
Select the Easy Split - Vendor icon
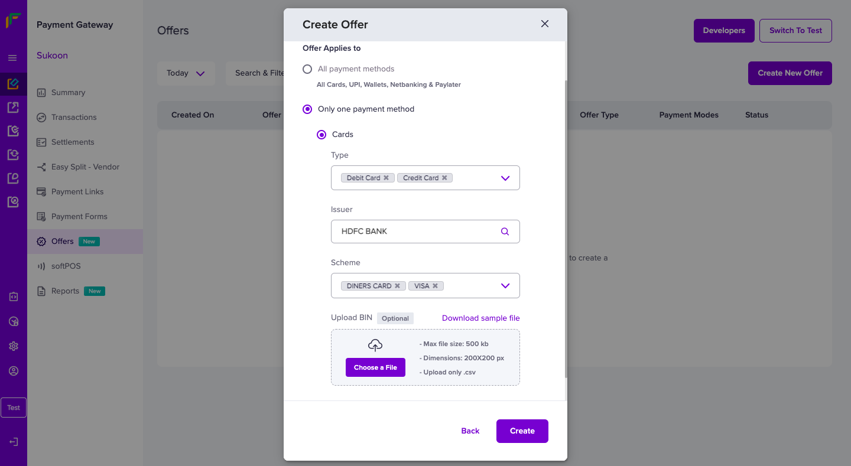[41, 167]
